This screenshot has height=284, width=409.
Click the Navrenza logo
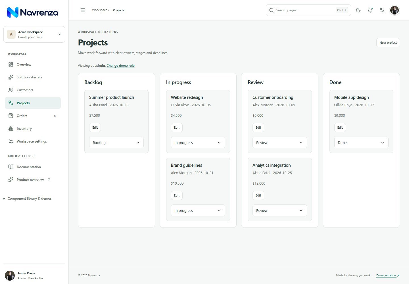[32, 12]
